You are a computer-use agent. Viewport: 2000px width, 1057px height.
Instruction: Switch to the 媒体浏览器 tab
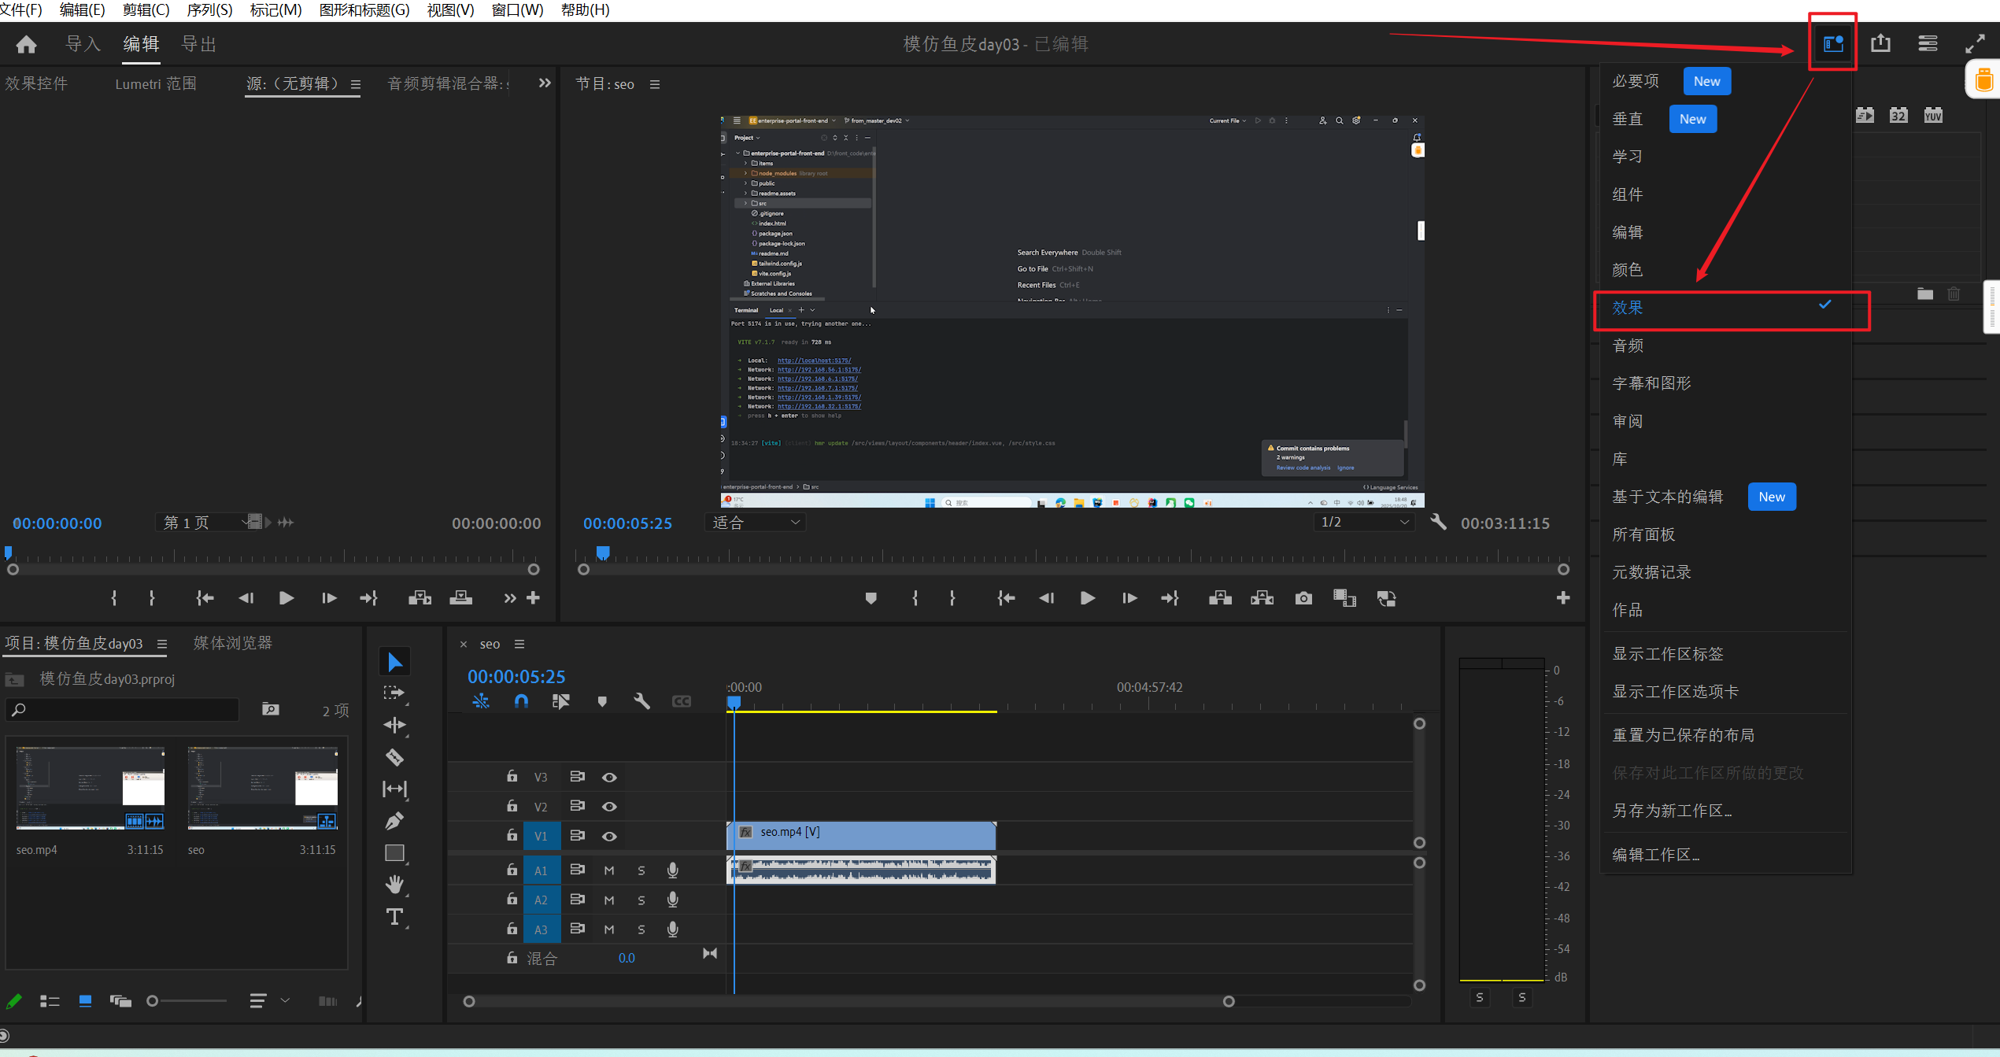233,643
